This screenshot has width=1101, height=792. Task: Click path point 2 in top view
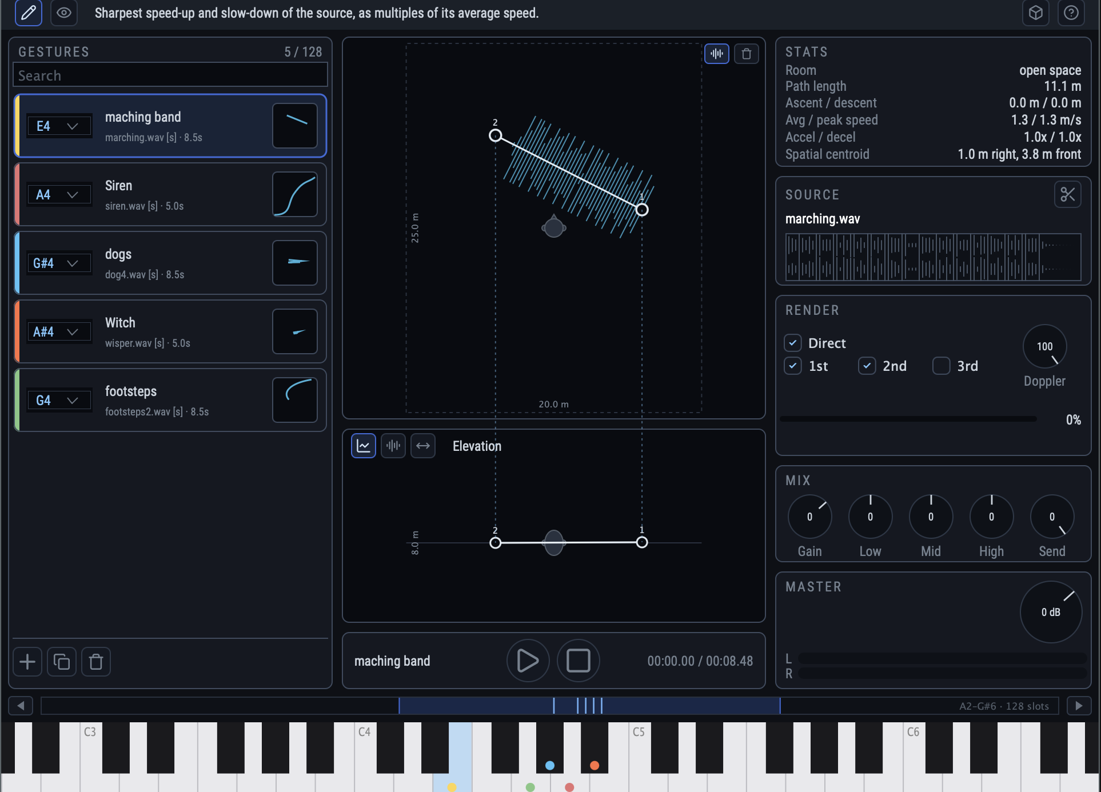point(496,135)
